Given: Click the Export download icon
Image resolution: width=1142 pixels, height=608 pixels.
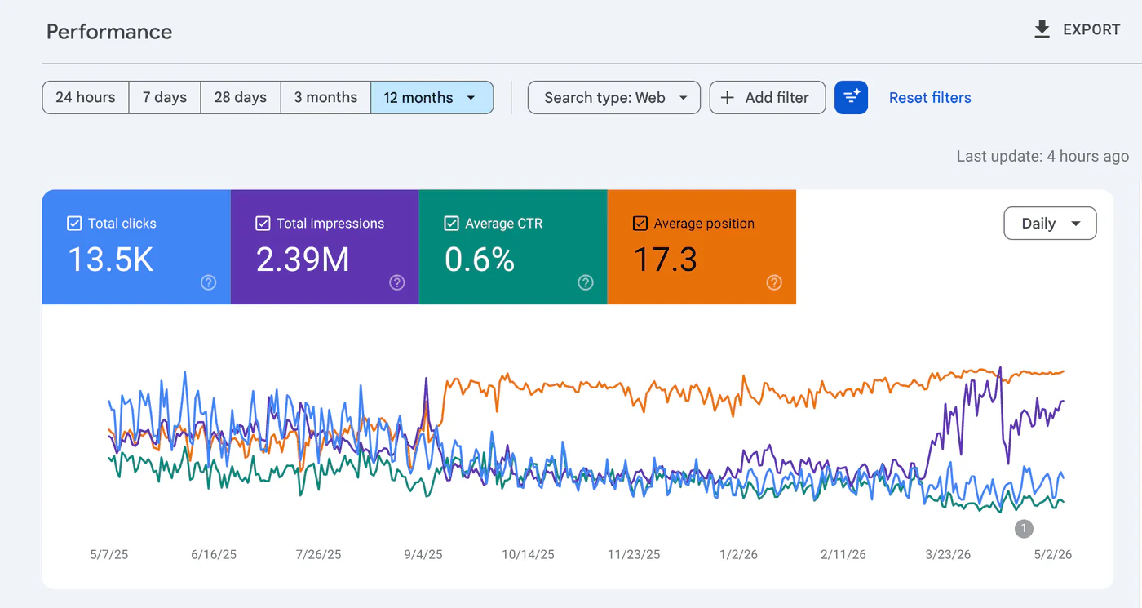Looking at the screenshot, I should point(1042,30).
